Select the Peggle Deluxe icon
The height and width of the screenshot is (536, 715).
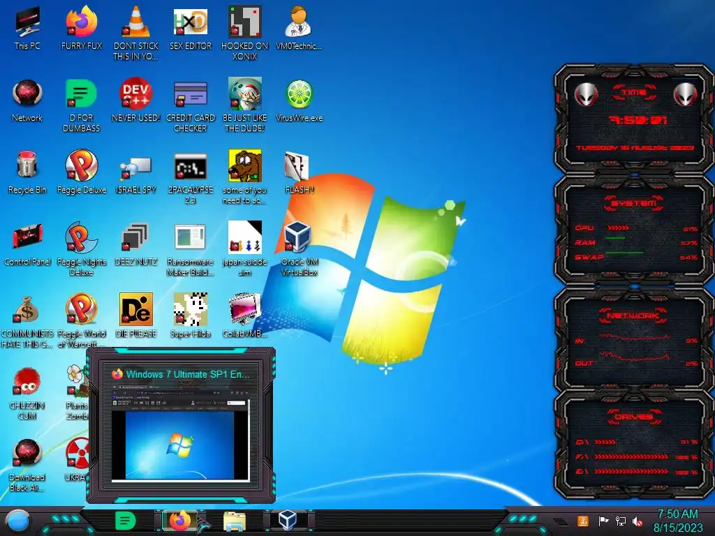click(x=82, y=165)
